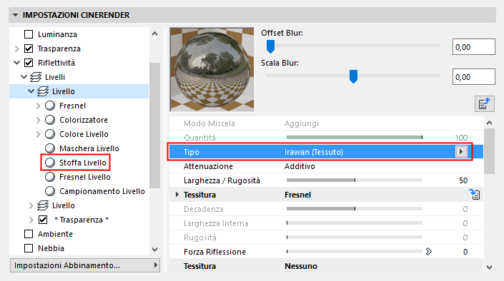
Task: Select the Maschera Livello circle icon
Action: (x=50, y=148)
